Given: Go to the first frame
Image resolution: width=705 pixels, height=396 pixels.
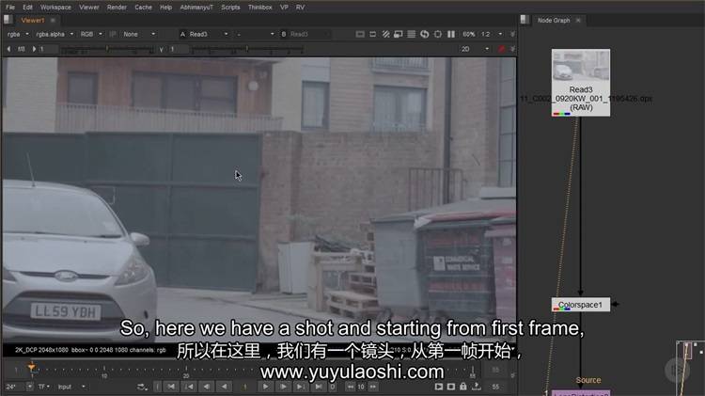Looking at the screenshot, I should 171,387.
